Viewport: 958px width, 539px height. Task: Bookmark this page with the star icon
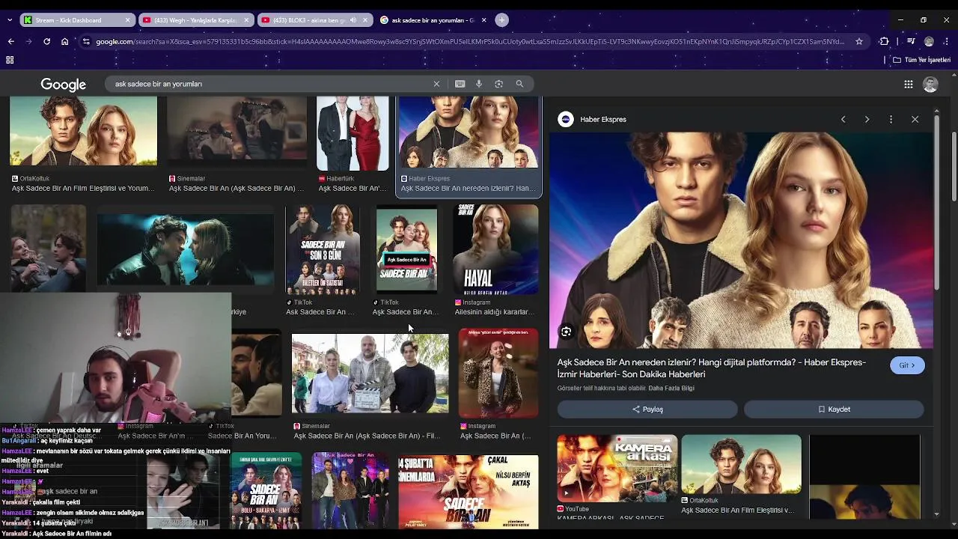859,42
